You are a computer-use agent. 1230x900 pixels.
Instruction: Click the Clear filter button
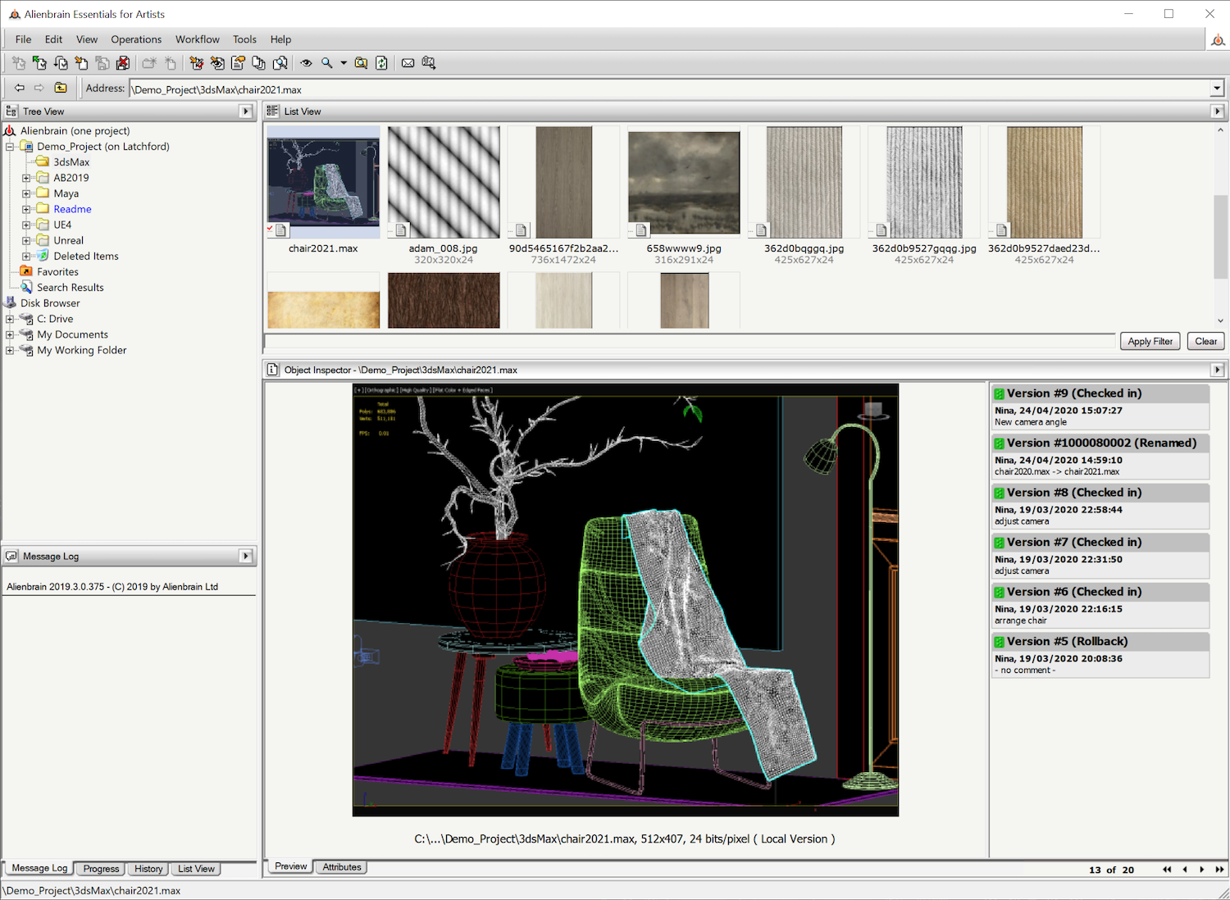point(1205,341)
